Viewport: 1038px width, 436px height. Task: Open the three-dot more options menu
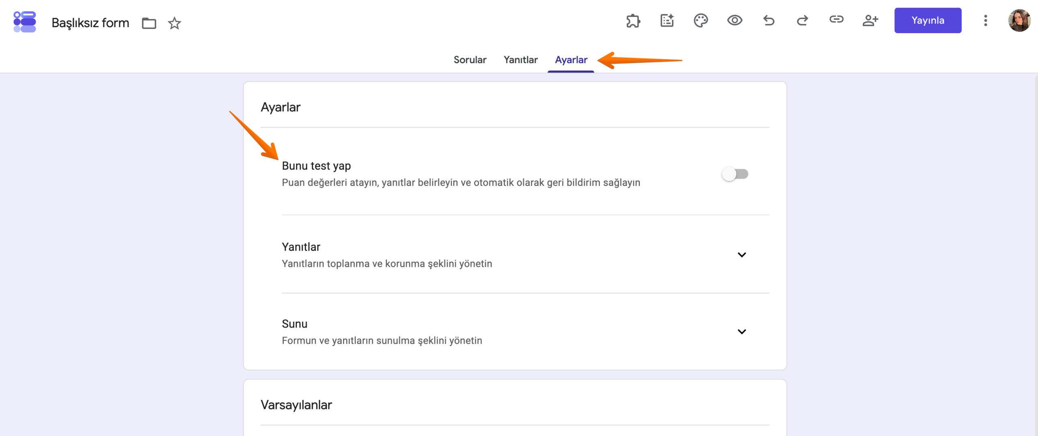(986, 20)
